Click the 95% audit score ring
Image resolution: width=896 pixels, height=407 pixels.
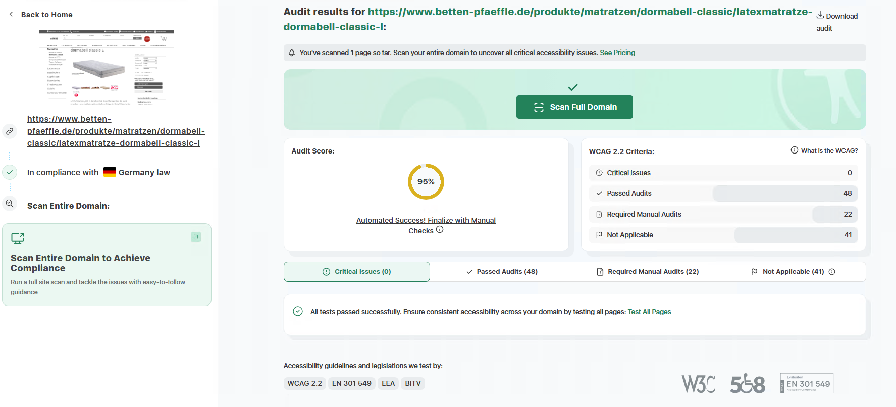pos(426,182)
